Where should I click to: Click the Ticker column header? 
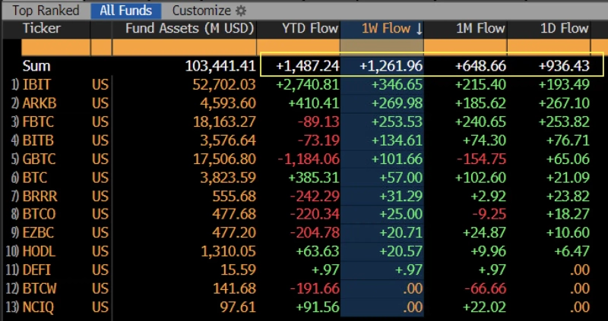[42, 29]
